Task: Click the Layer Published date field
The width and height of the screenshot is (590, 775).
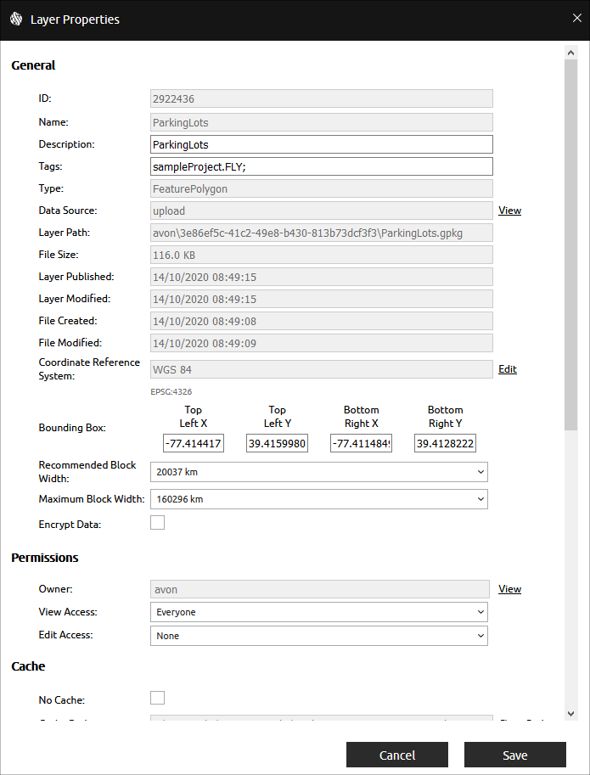Action: 321,277
